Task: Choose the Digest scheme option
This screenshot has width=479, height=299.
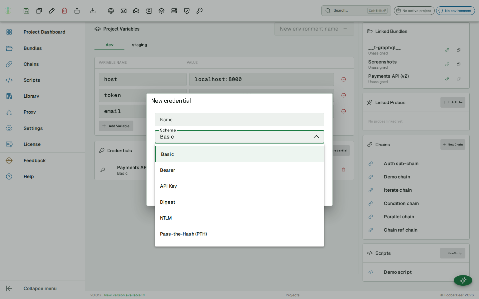Action: [x=239, y=202]
